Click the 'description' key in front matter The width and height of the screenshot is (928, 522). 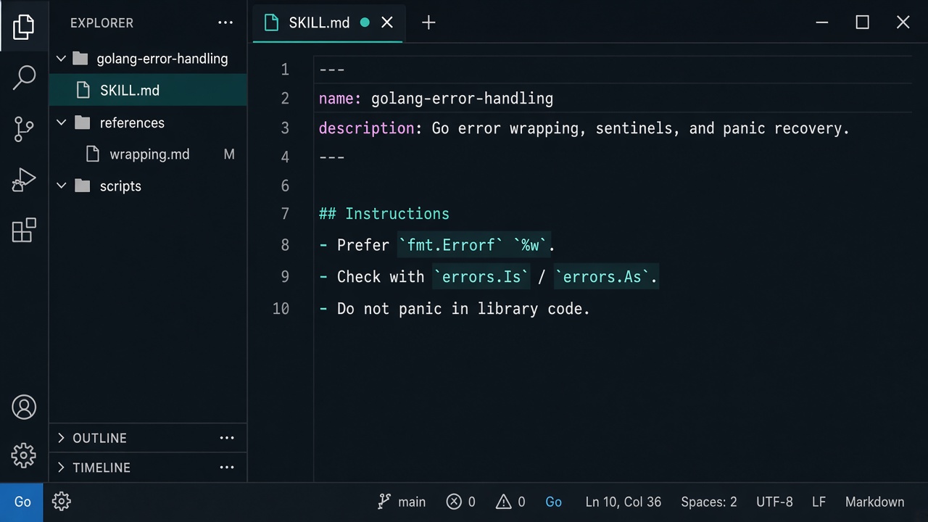point(366,128)
